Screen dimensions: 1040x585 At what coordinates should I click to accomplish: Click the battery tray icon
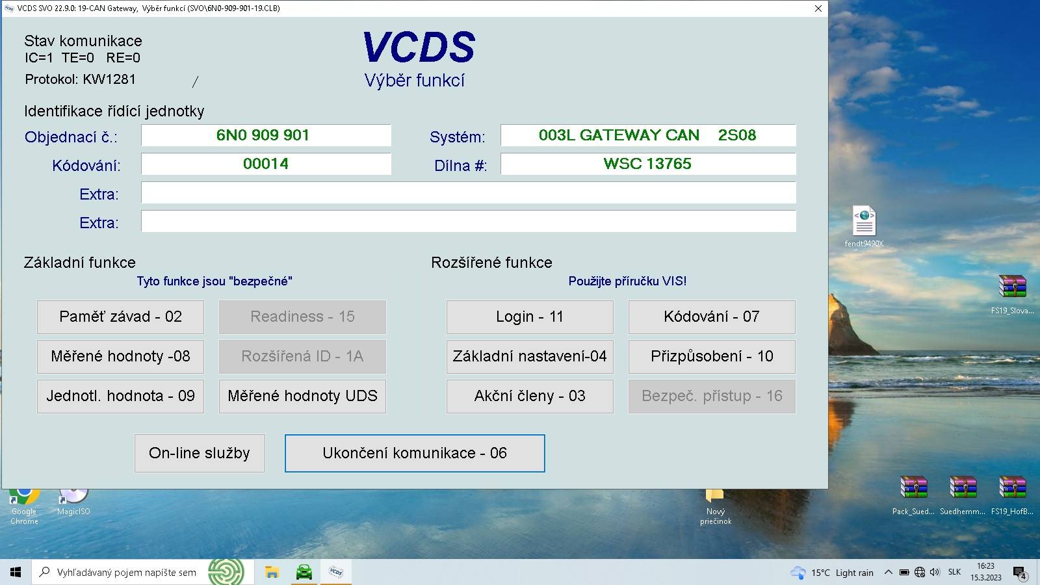(x=904, y=573)
